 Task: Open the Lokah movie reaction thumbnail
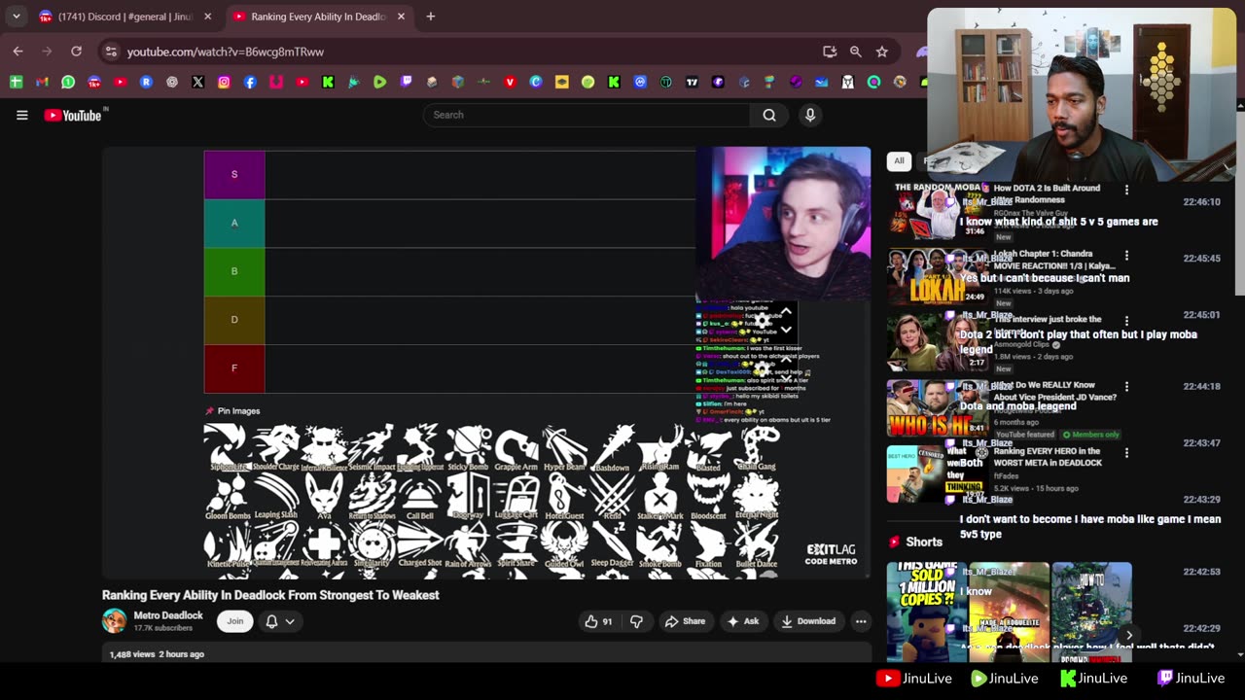click(936, 277)
